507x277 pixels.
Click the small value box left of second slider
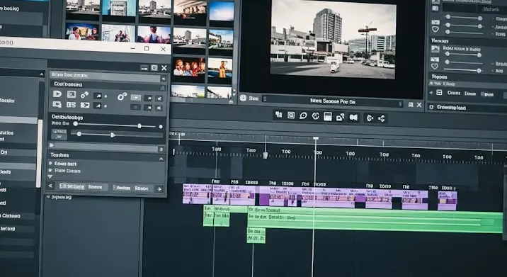(x=59, y=134)
